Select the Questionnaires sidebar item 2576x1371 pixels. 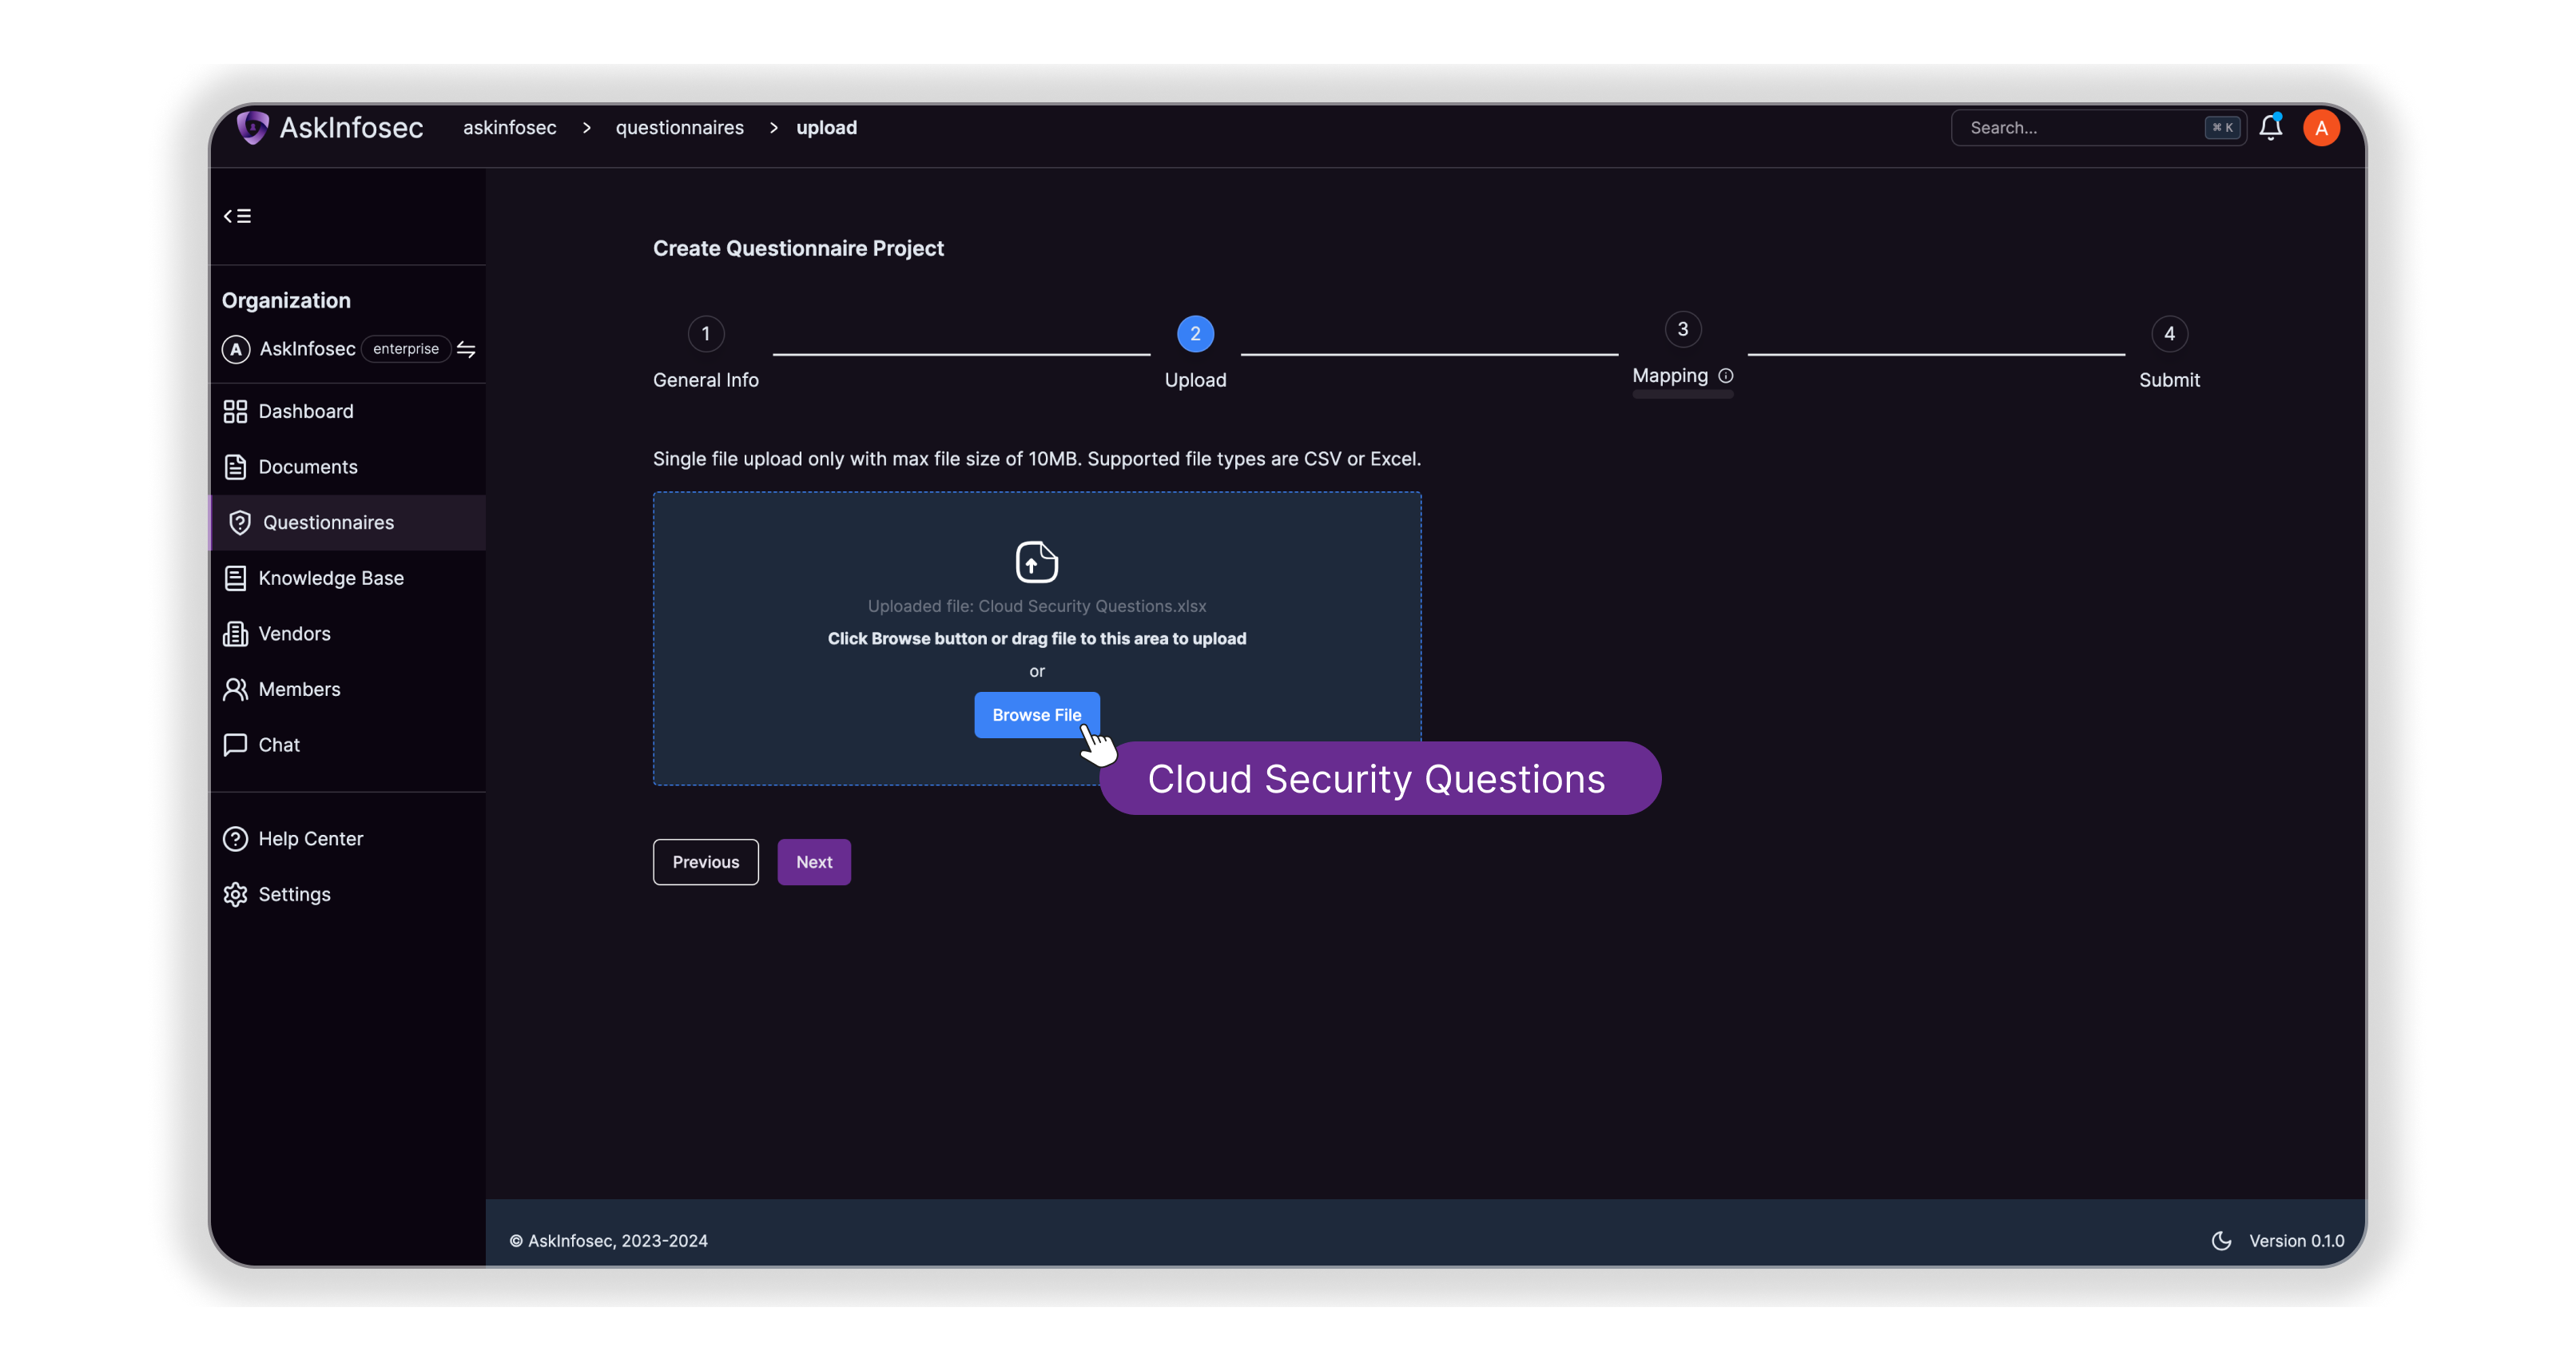(328, 522)
